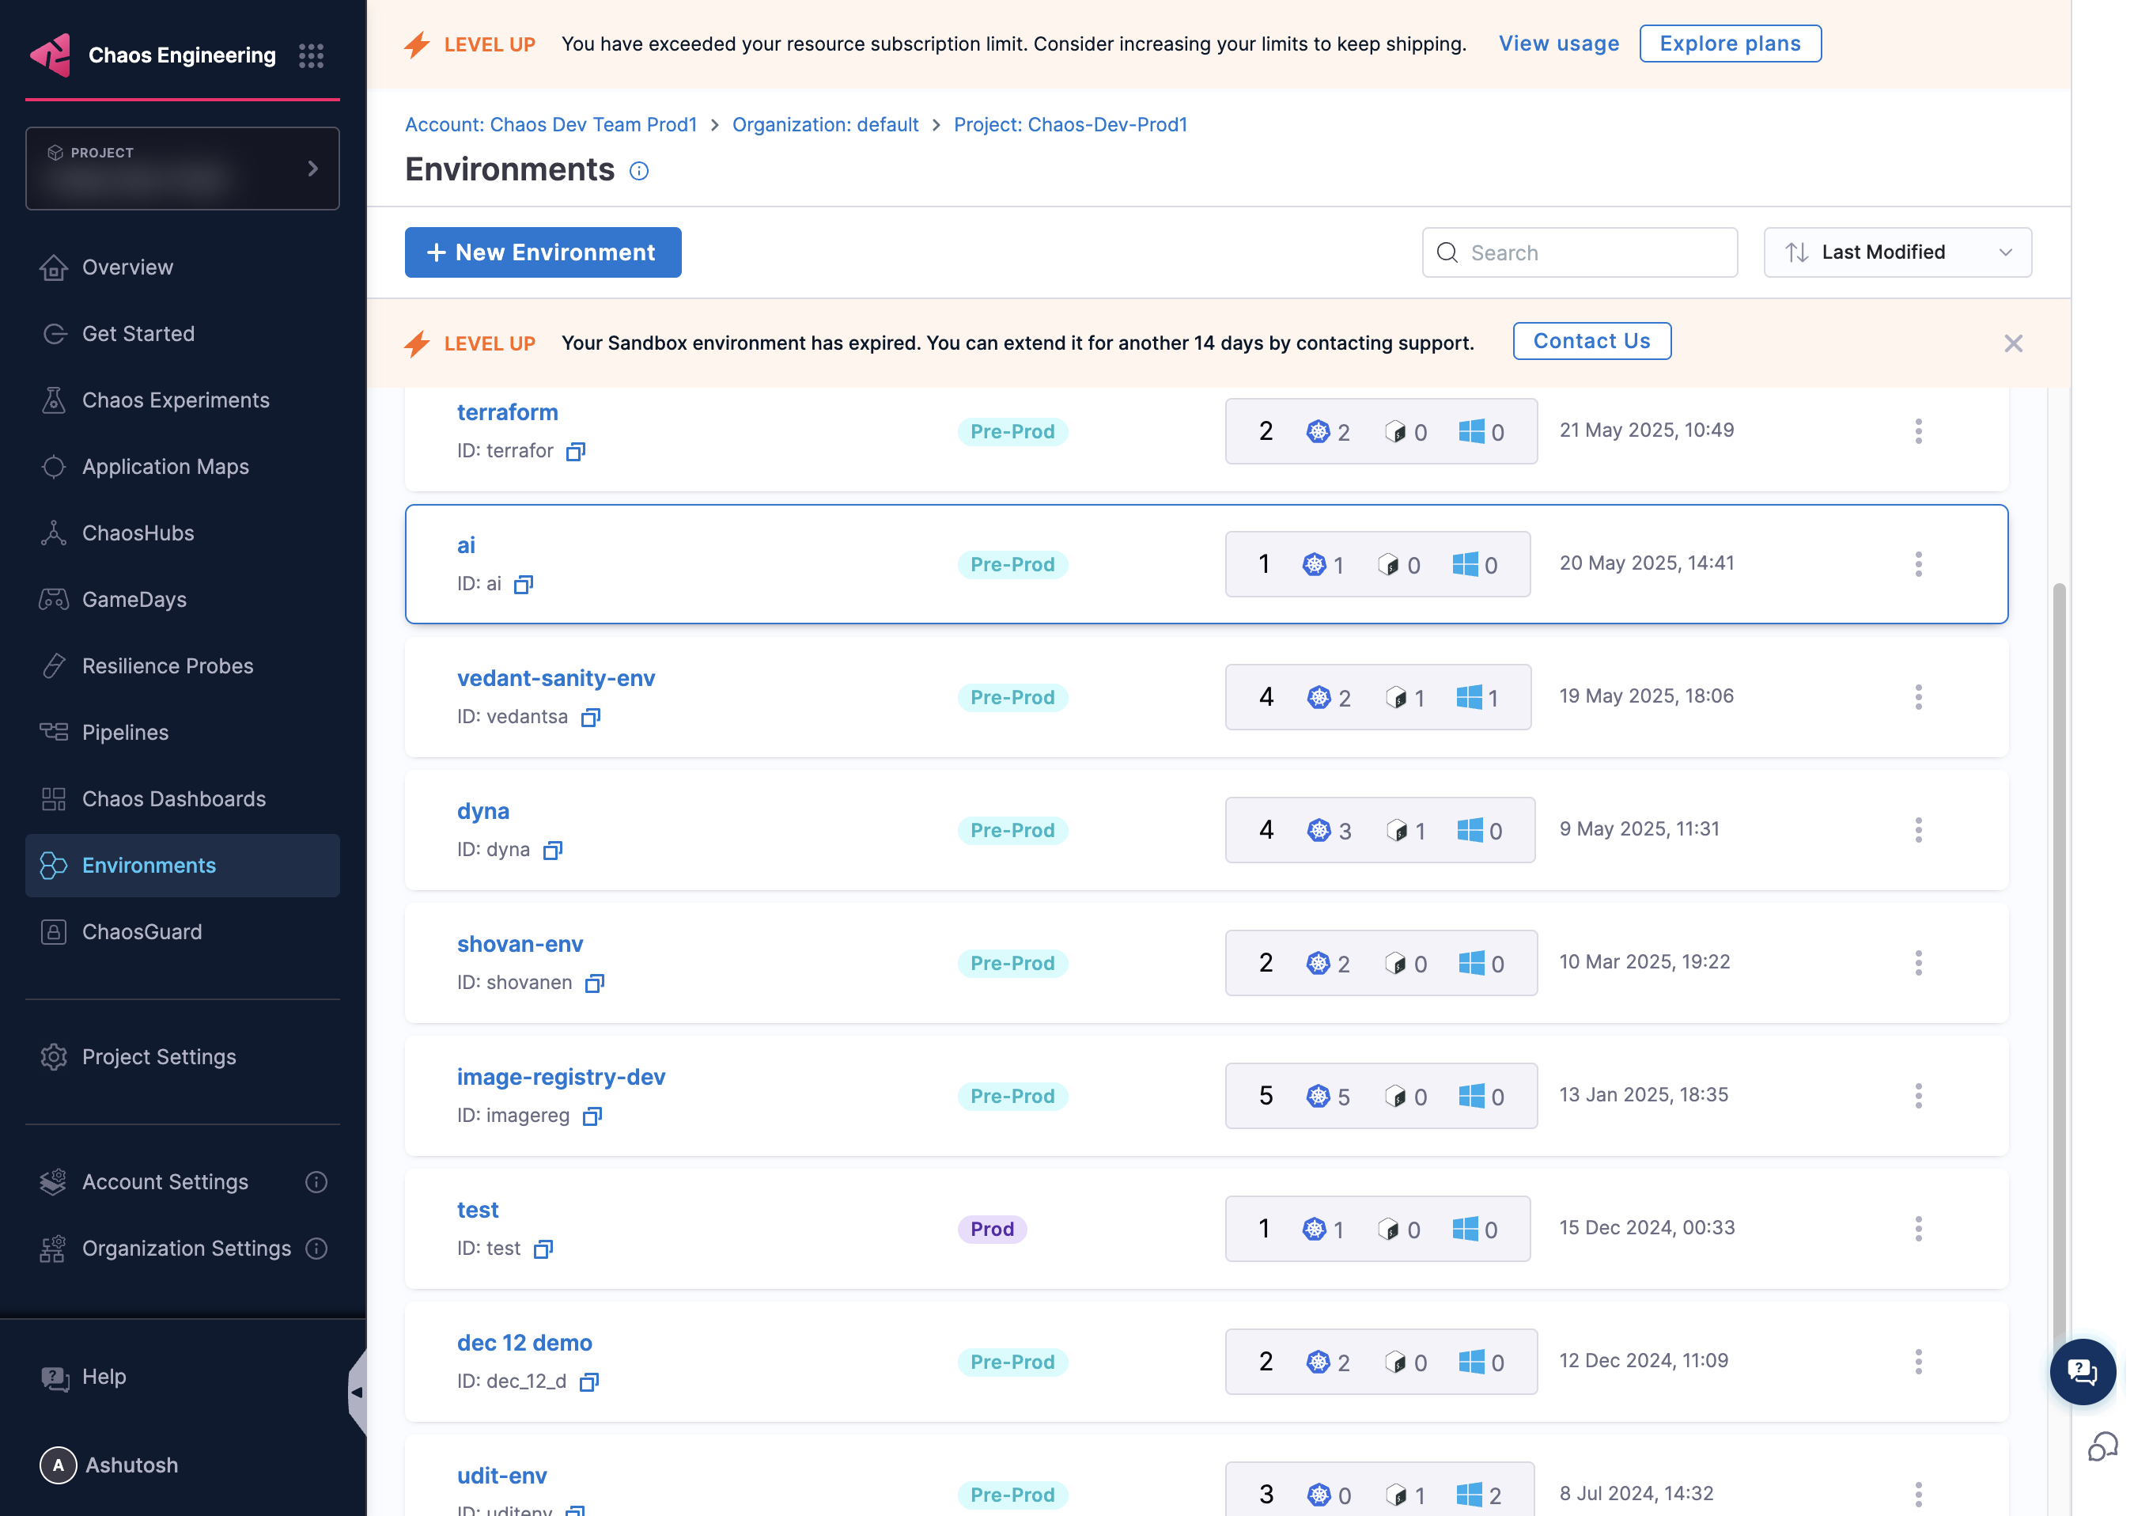
Task: Copy the test environment ID
Action: coord(543,1249)
